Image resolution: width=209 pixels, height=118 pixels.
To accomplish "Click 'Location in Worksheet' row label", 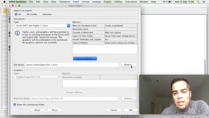I will tap(83, 32).
